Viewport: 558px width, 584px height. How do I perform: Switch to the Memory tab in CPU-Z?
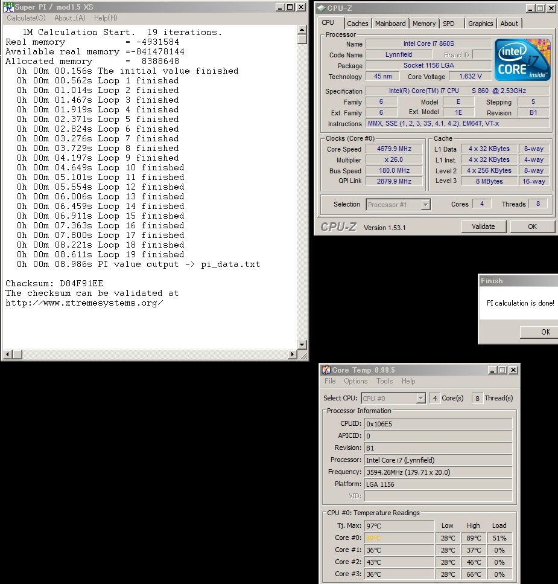click(x=423, y=24)
